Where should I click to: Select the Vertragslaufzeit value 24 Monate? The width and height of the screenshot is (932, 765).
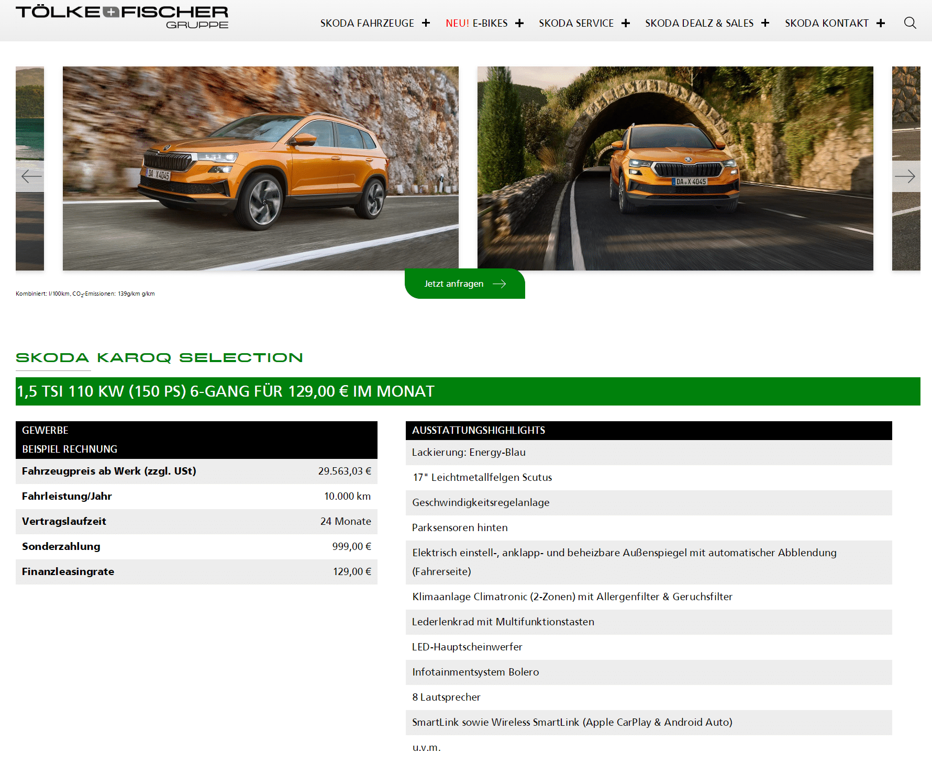pos(346,521)
